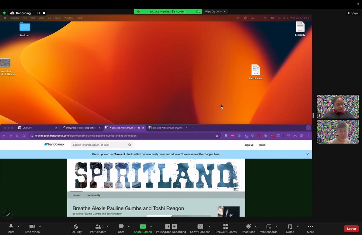Open the tab search dropdown arrow

point(308,128)
